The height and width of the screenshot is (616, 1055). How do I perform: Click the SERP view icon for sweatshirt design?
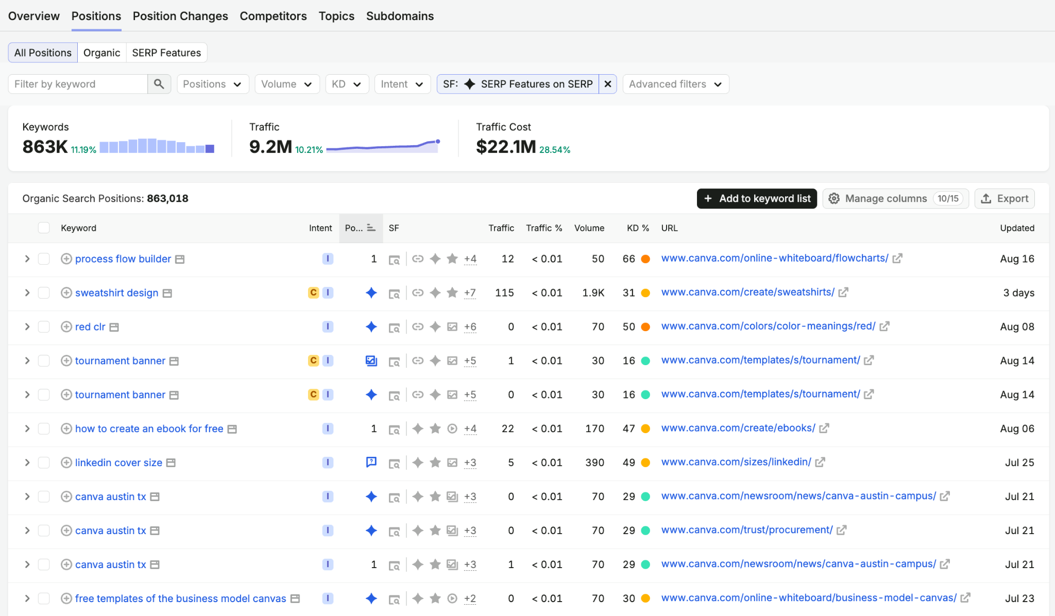pyautogui.click(x=394, y=293)
